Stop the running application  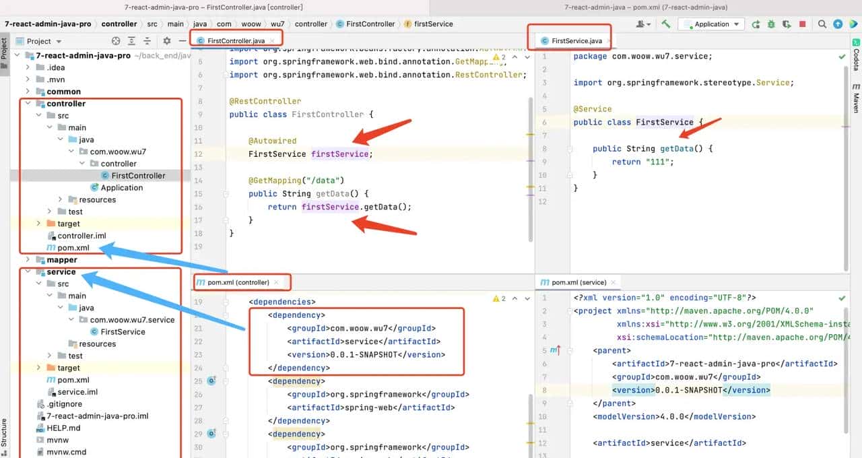(x=802, y=24)
